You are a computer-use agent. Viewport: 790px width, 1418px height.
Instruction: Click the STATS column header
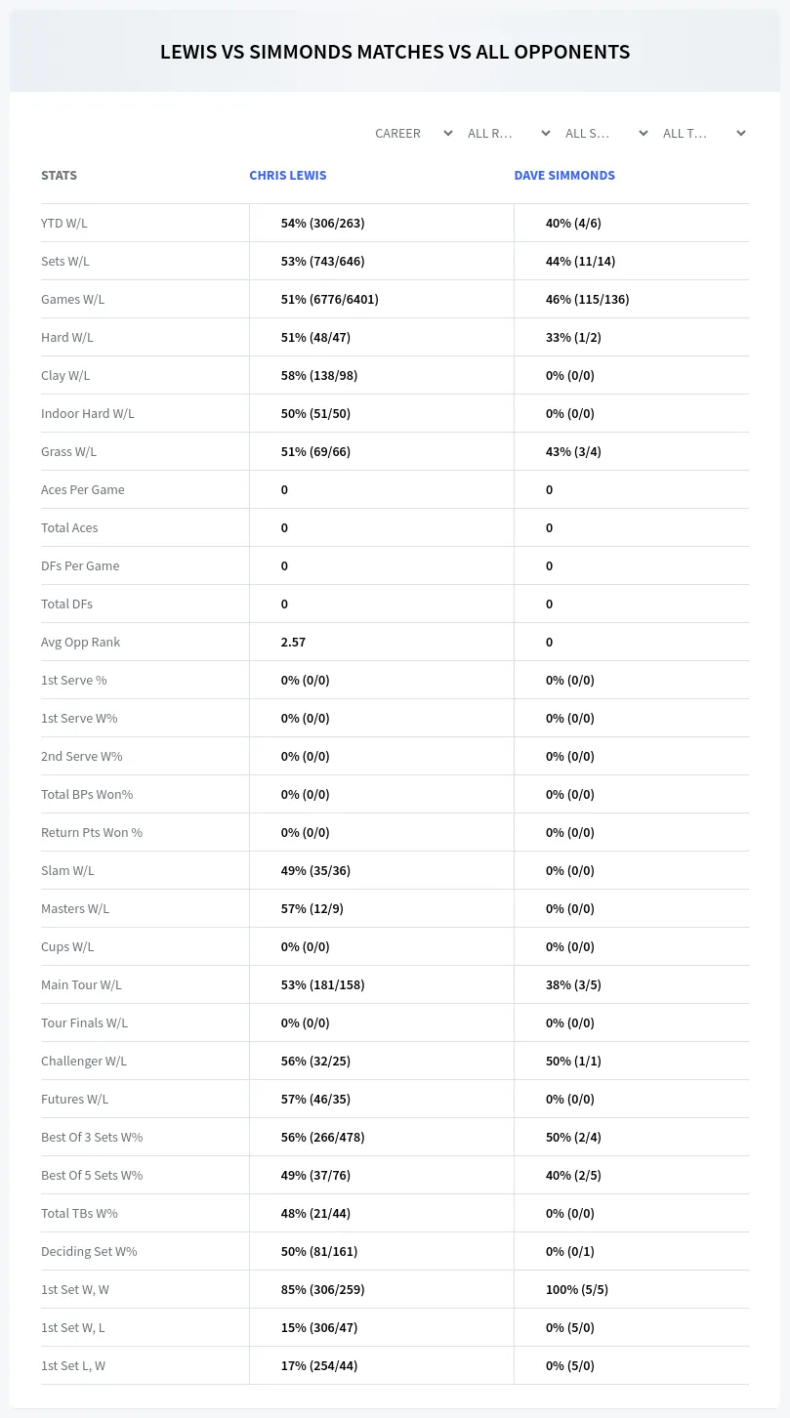[x=59, y=176]
